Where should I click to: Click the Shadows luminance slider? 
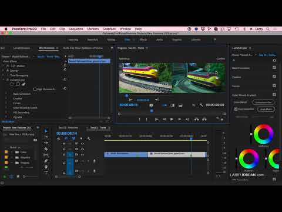click(x=236, y=158)
